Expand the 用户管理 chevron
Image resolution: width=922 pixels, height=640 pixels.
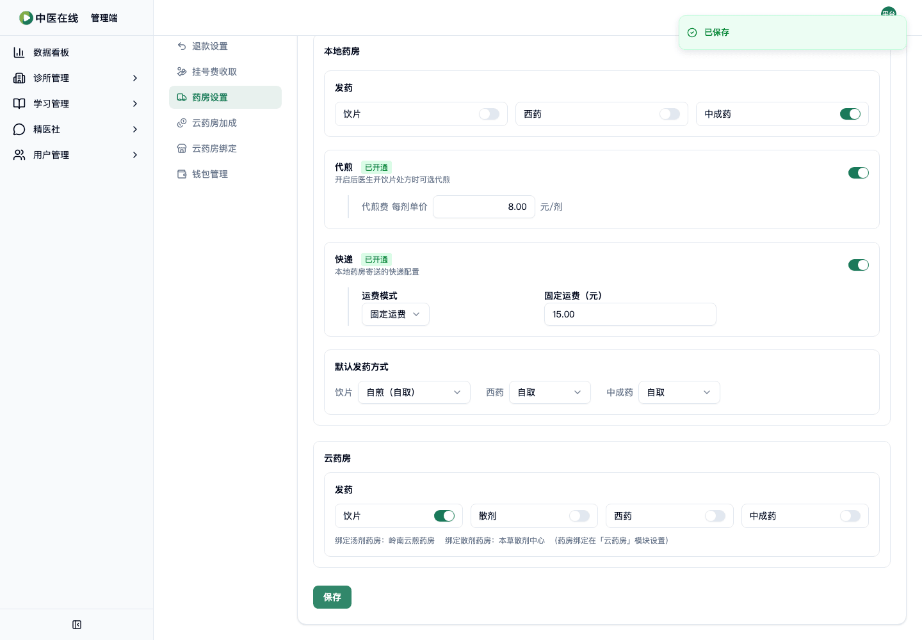click(x=135, y=155)
